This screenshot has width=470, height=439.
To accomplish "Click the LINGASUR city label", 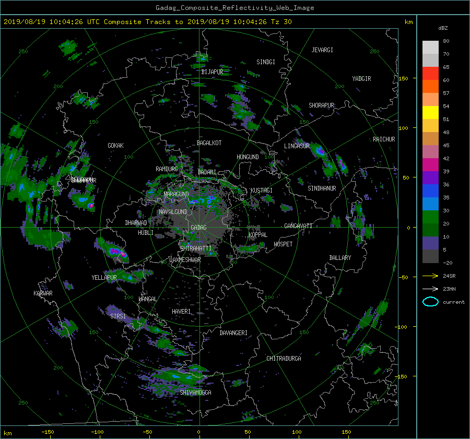I will pyautogui.click(x=297, y=146).
